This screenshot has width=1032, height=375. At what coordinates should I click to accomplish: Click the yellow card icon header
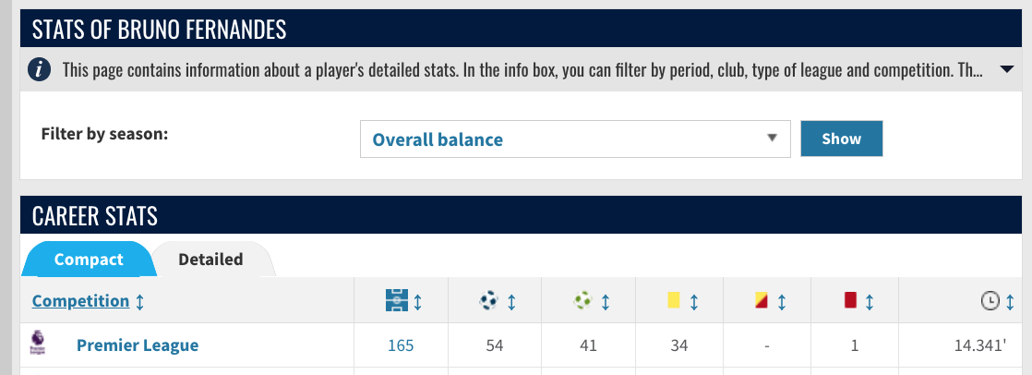673,300
